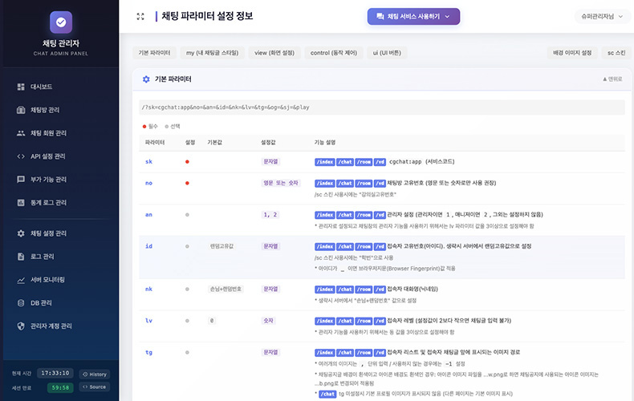Click the icon beside 채팅방 관리
Viewport: 634px width, 401px height.
pos(21,110)
